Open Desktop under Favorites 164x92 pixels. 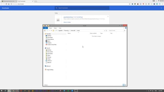(x=49, y=36)
